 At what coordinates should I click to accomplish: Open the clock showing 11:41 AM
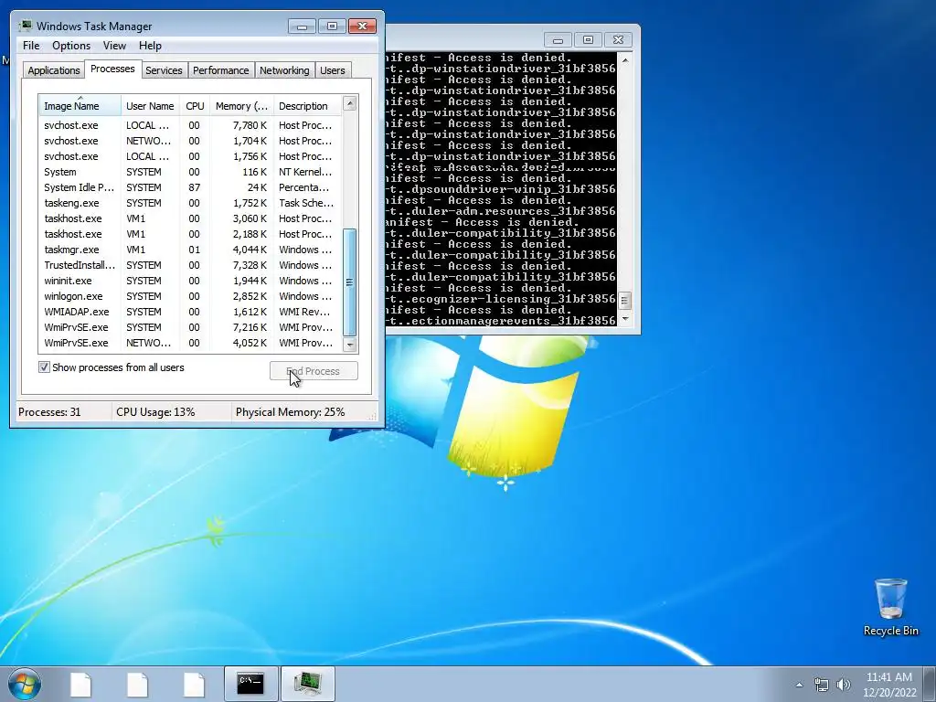click(x=888, y=685)
